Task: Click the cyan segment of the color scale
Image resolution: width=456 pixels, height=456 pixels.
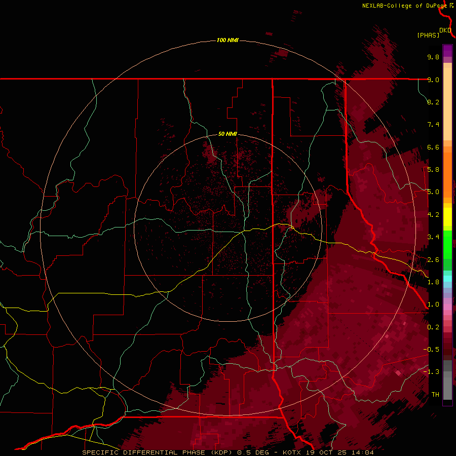Action: click(x=447, y=279)
